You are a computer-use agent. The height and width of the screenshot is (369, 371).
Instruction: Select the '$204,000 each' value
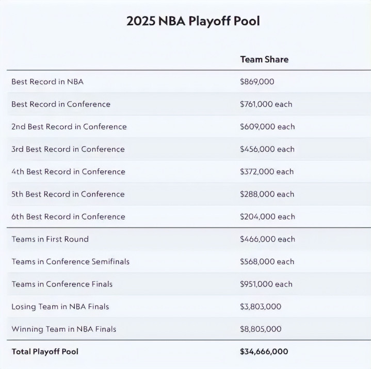(x=267, y=217)
